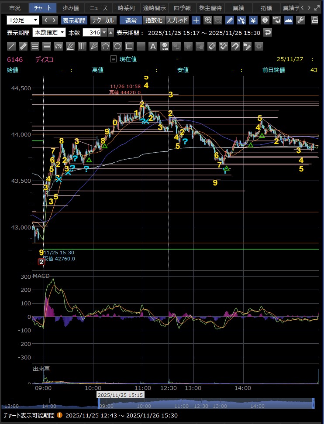Expand more tabs with the down chevron
This screenshot has height=424, width=324.
[309, 8]
